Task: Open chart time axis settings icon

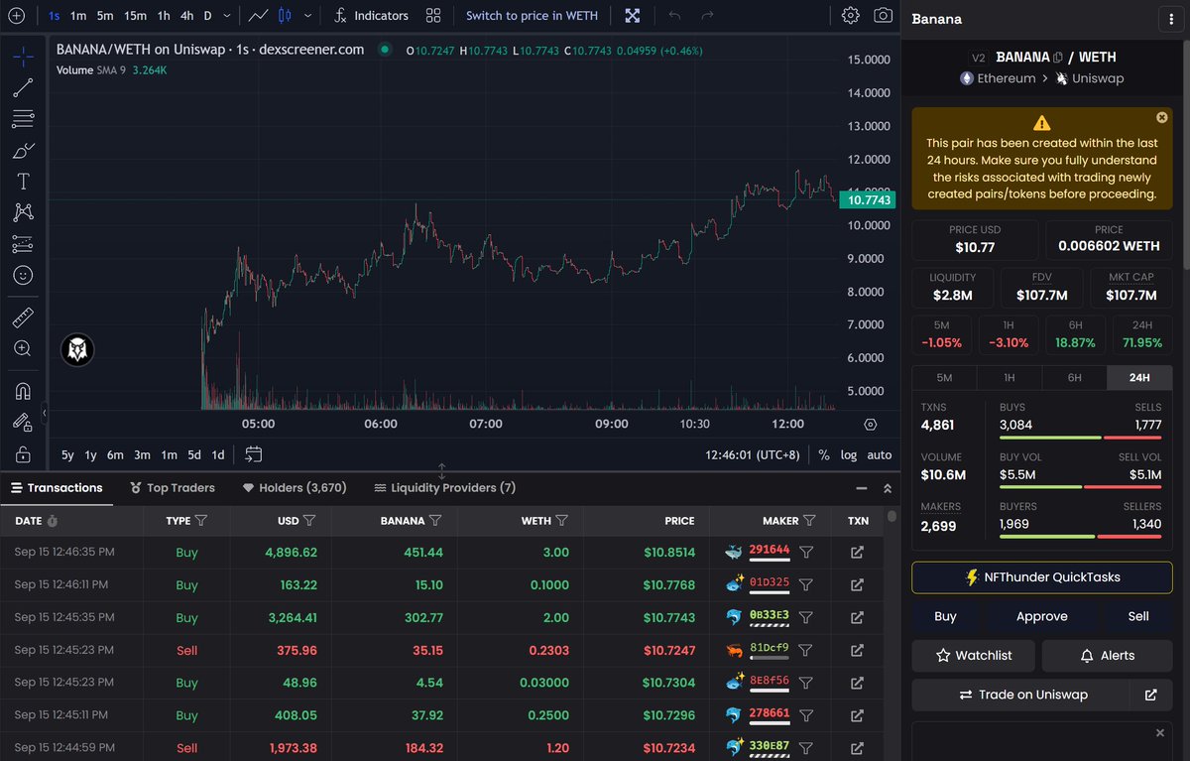Action: 871,424
